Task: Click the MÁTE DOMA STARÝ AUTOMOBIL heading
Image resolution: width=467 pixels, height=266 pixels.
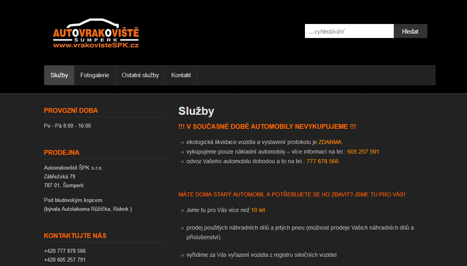Action: [x=292, y=194]
